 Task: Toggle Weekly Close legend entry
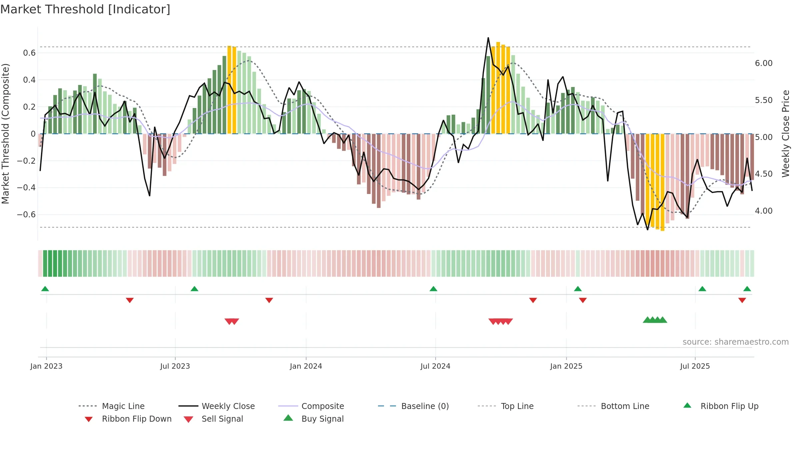tap(217, 406)
